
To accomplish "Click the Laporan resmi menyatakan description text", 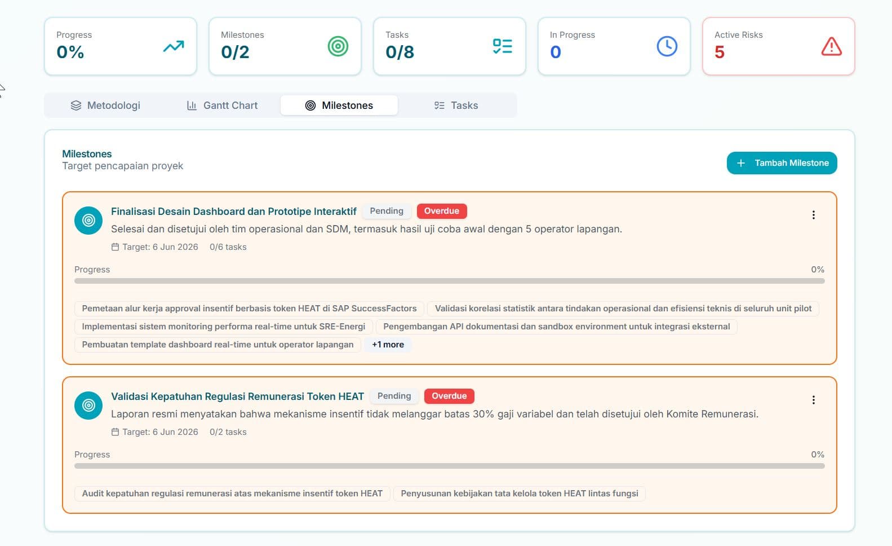I will (434, 414).
